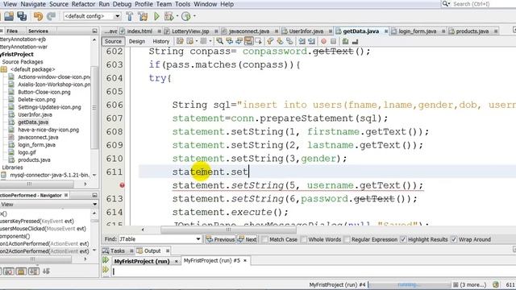Viewport: 516px width, 290px height.
Task: Click the Clean and Build icon
Action: pyautogui.click(x=143, y=16)
